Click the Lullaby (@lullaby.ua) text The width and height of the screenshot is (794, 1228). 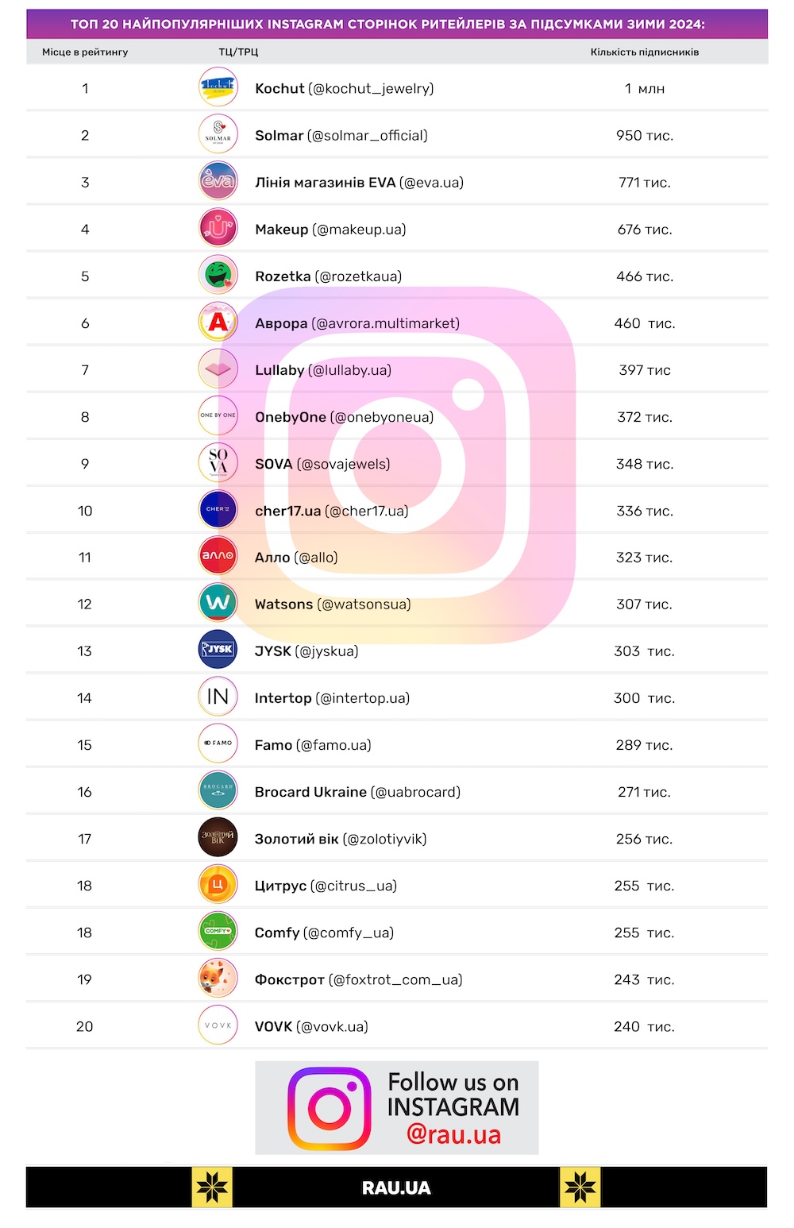pyautogui.click(x=323, y=370)
